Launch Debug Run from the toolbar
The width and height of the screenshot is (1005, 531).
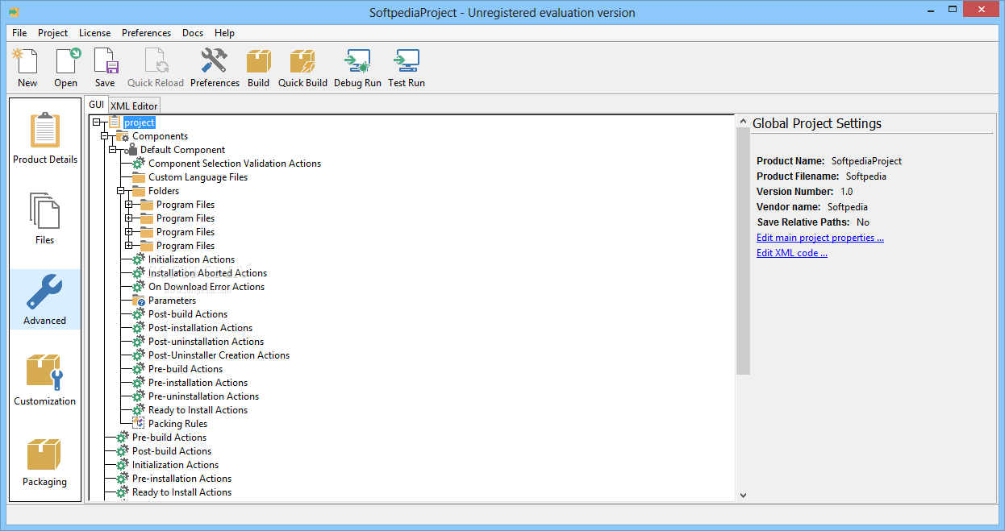(357, 62)
